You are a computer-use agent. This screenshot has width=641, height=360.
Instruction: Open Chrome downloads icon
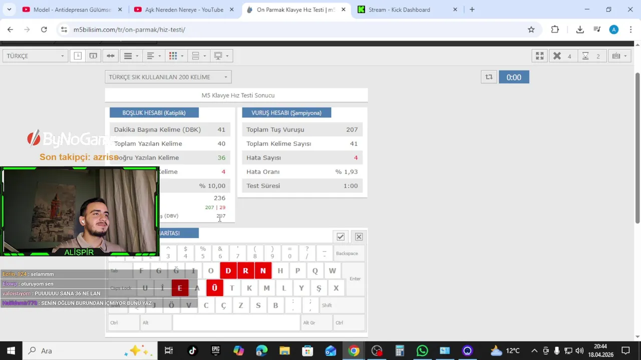(580, 29)
